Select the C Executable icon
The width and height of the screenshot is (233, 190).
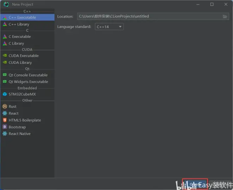tap(5, 37)
